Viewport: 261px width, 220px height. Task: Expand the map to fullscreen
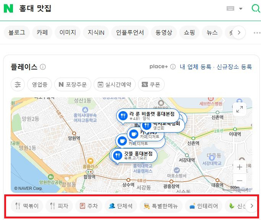pyautogui.click(x=240, y=109)
